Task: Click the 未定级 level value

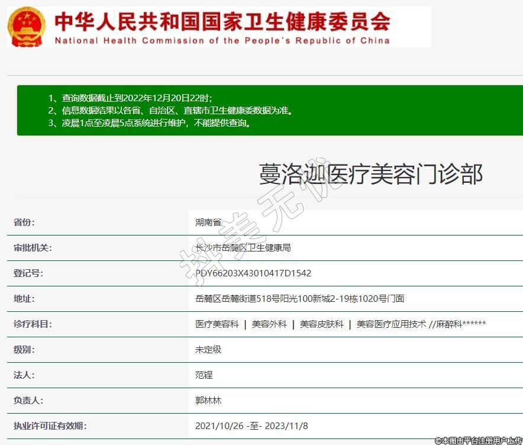Action: tap(208, 350)
